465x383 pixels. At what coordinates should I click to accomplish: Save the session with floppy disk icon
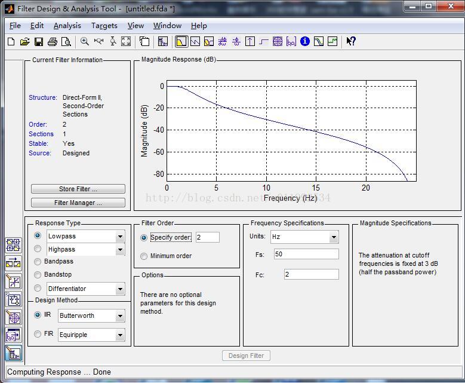[39, 42]
